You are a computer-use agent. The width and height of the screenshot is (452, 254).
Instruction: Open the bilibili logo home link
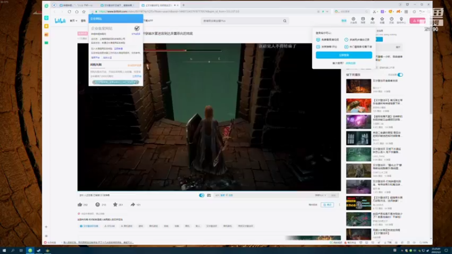pos(60,21)
